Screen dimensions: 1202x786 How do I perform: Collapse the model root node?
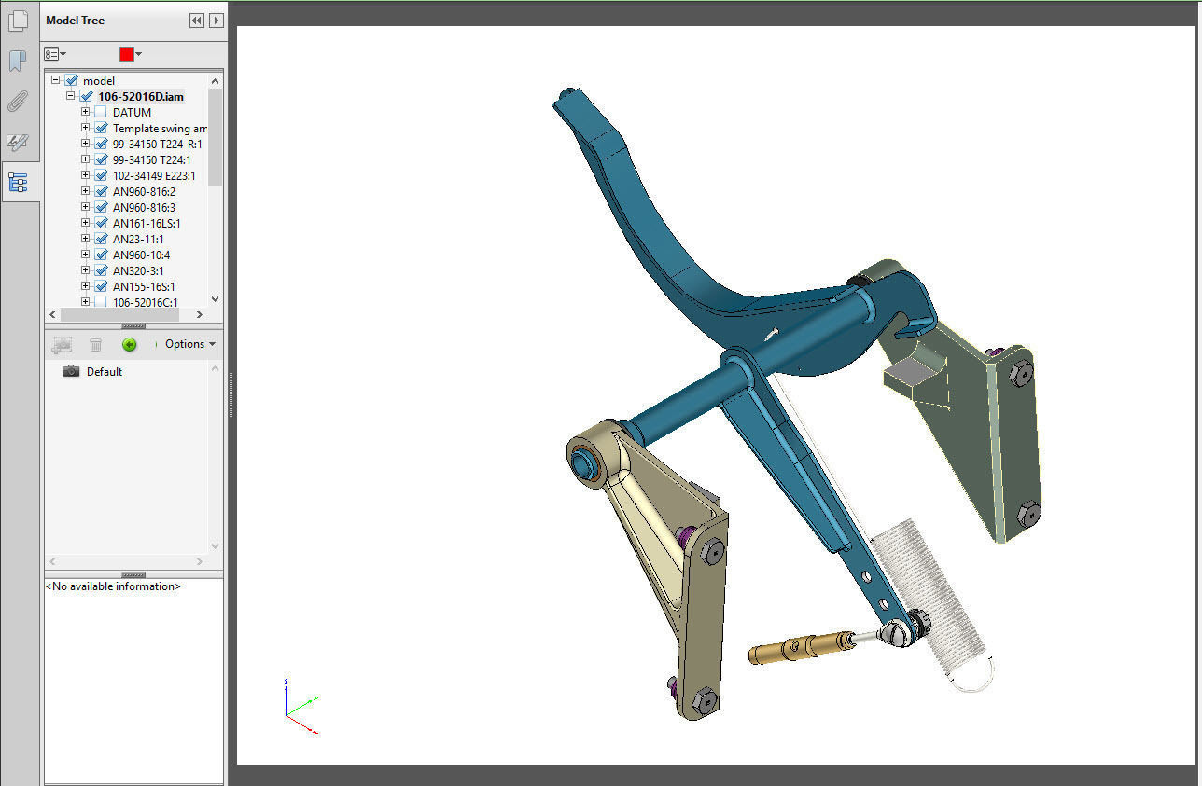coord(56,80)
